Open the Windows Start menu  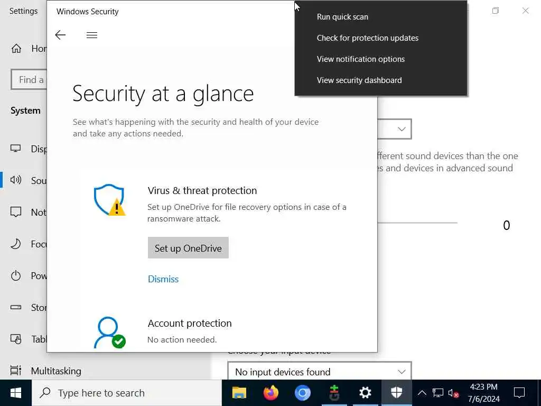[x=15, y=393]
